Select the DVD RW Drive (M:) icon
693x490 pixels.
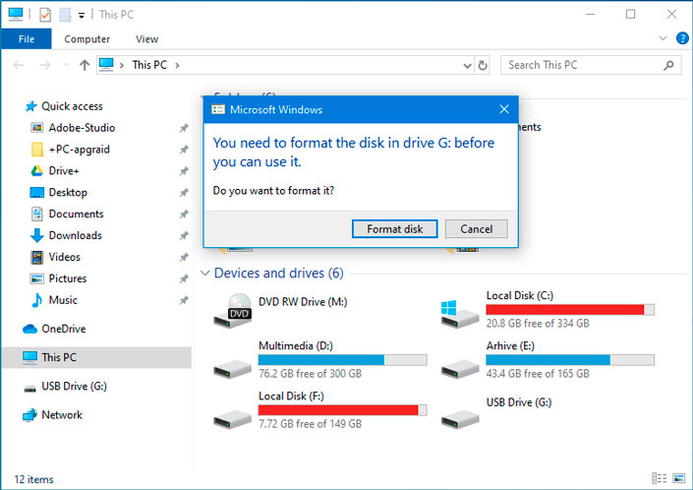tap(233, 311)
